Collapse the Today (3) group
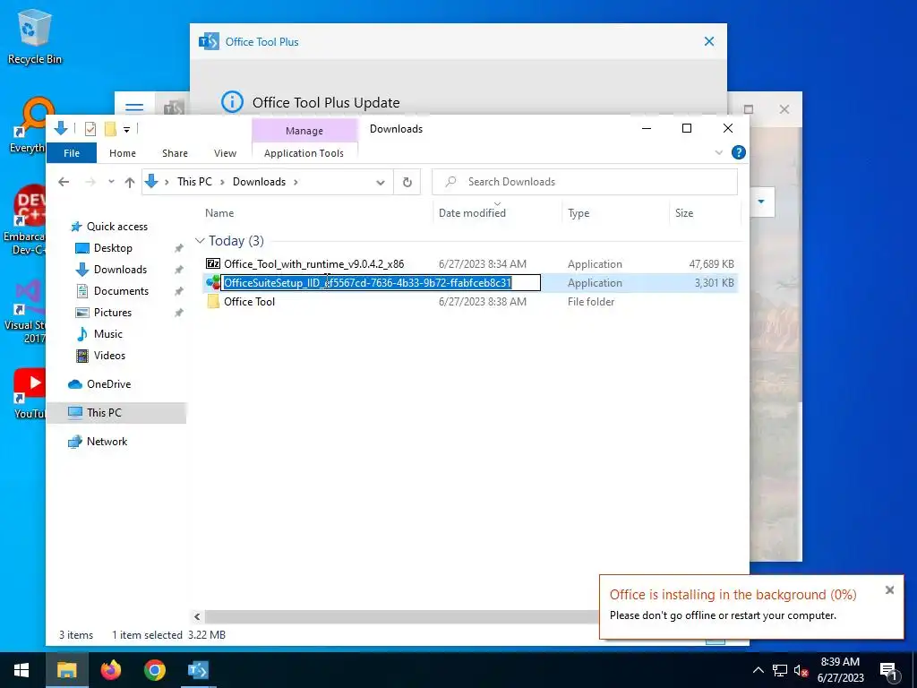 pyautogui.click(x=200, y=241)
